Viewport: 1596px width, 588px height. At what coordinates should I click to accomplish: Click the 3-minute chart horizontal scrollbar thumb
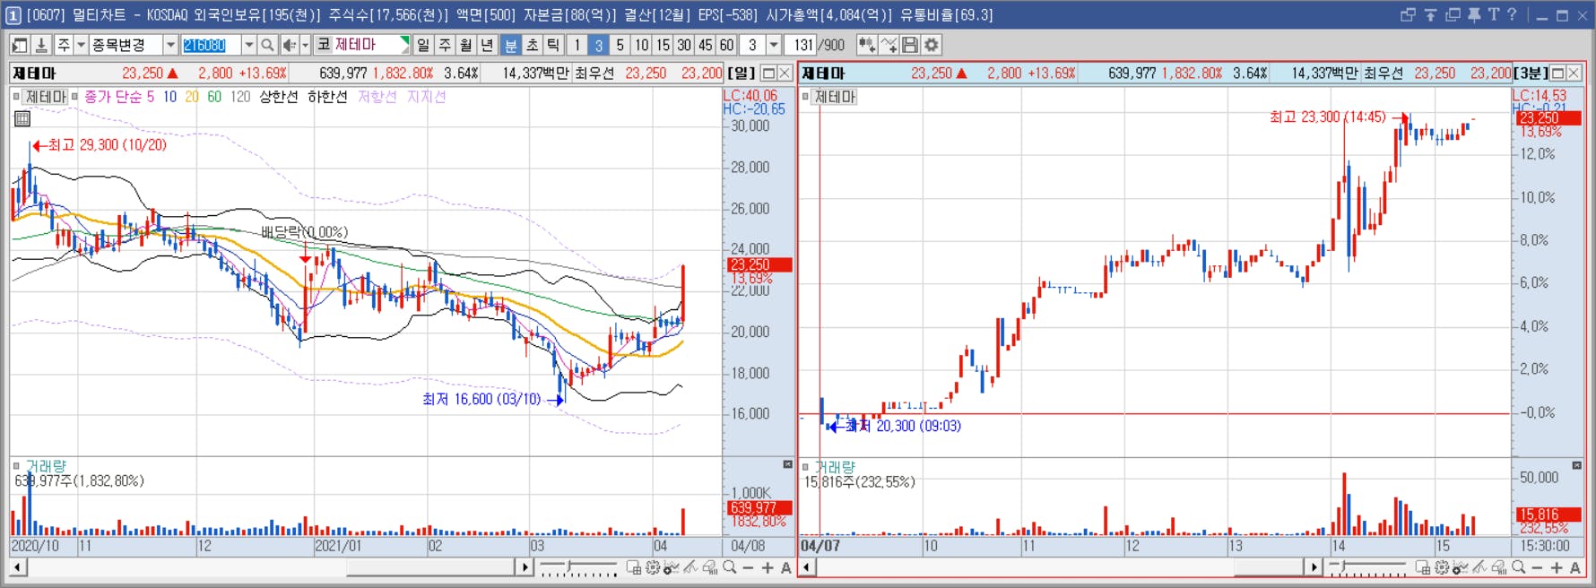pyautogui.click(x=1268, y=567)
